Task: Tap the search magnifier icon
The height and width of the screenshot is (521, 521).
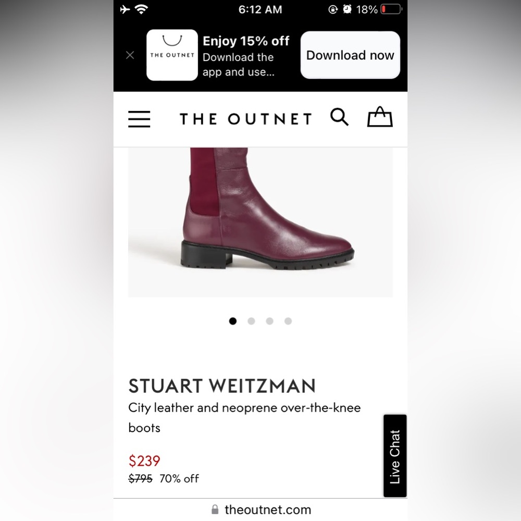Action: [339, 118]
